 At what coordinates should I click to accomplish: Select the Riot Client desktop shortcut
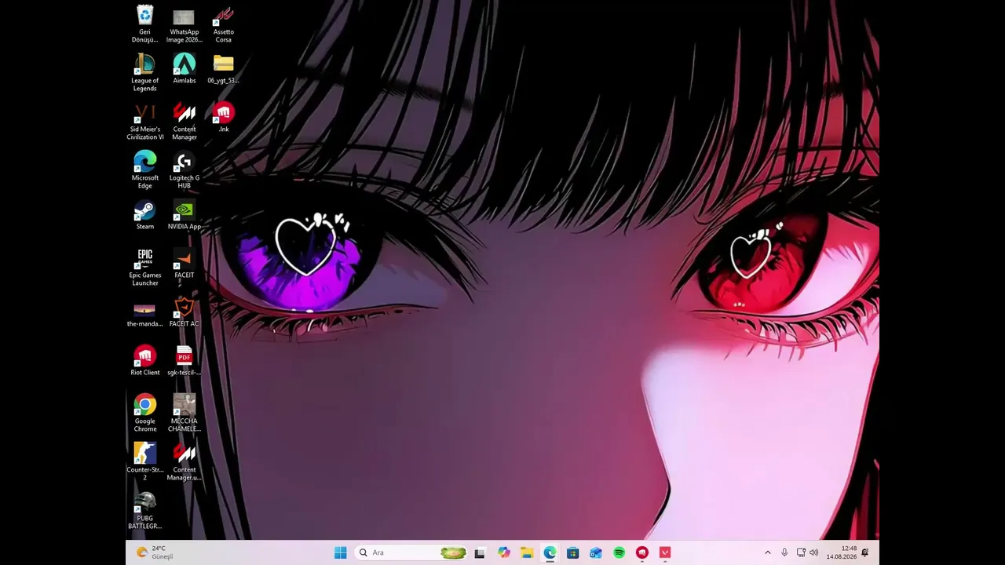(x=145, y=361)
